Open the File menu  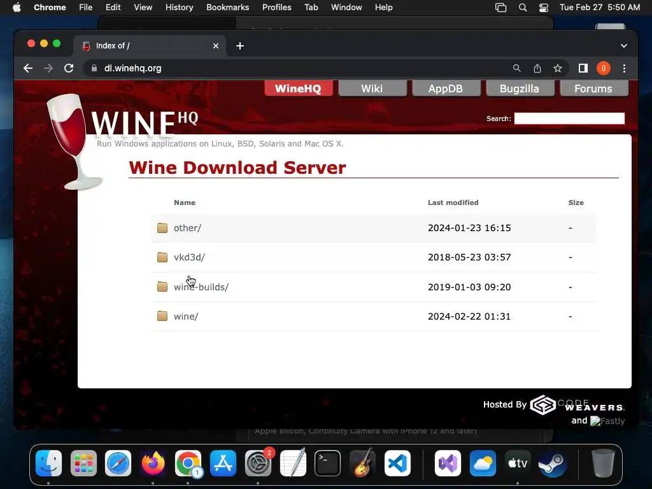(86, 8)
